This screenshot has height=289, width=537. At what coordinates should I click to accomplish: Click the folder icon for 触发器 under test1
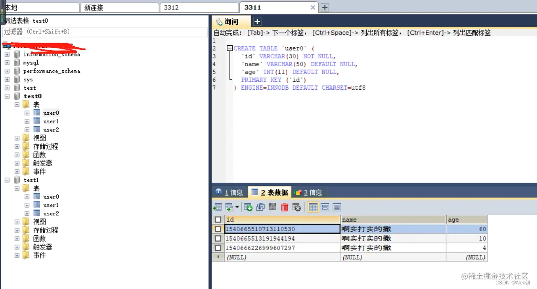26,247
